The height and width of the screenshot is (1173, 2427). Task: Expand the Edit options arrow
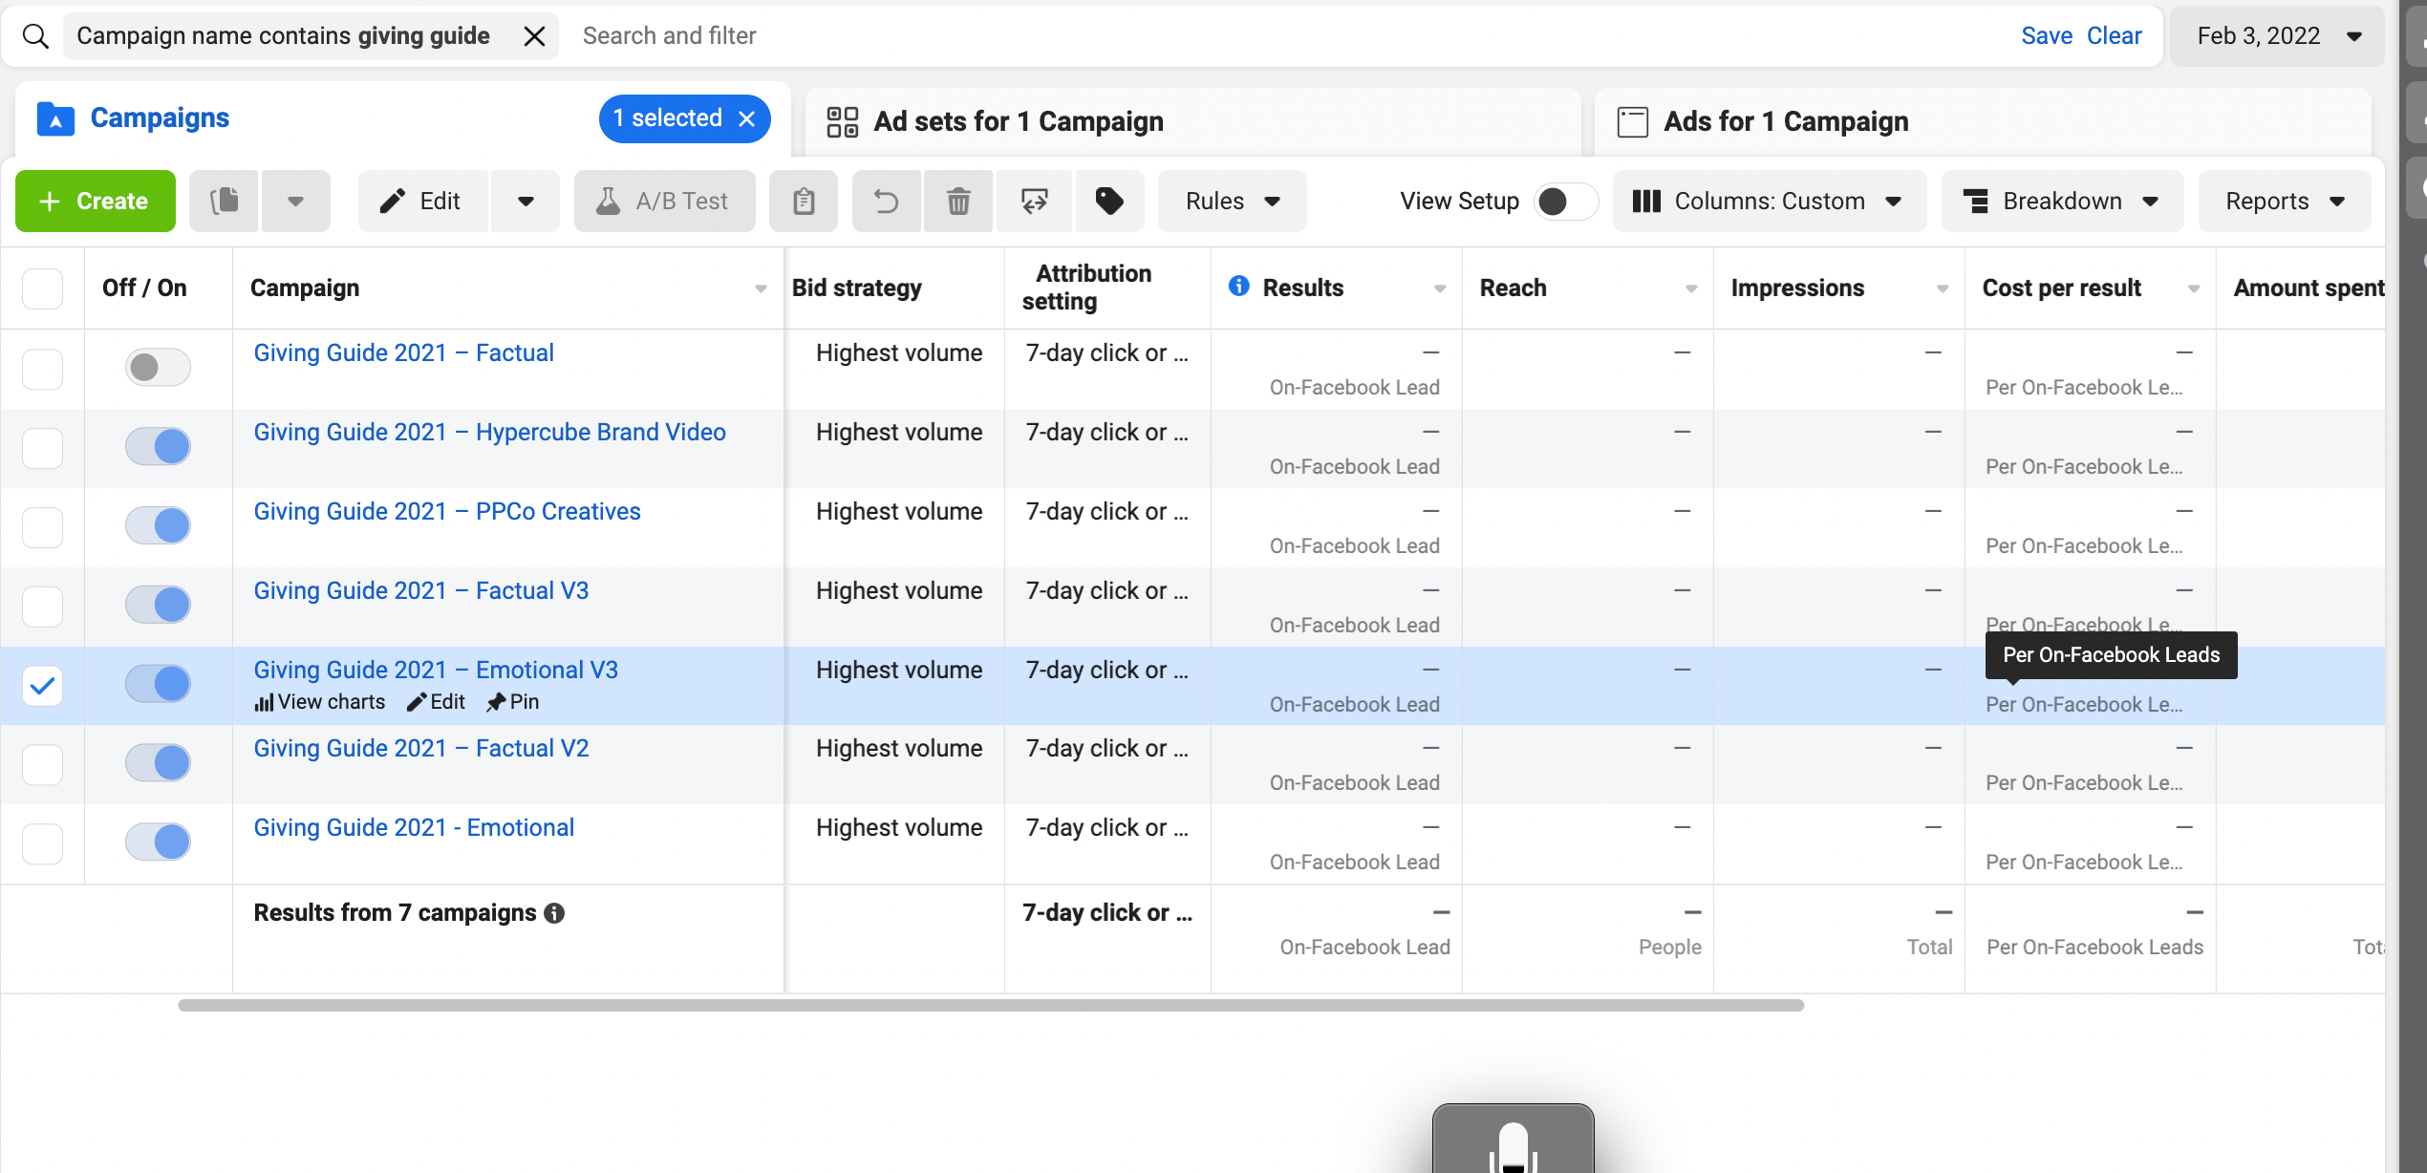click(x=526, y=202)
